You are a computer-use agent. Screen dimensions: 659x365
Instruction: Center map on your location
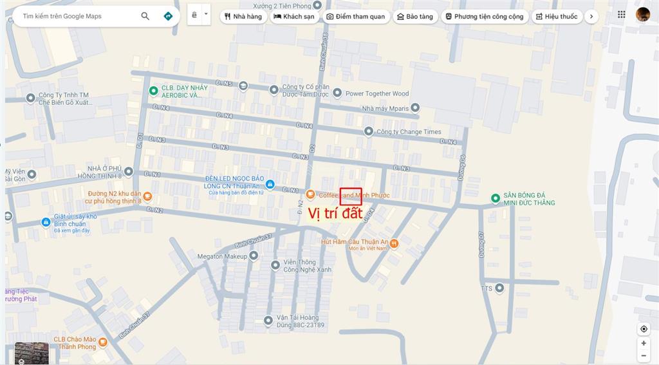644,329
